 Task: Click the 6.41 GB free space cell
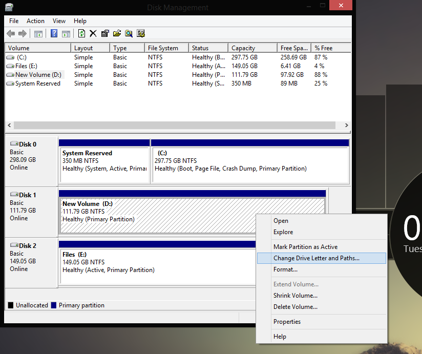click(290, 66)
